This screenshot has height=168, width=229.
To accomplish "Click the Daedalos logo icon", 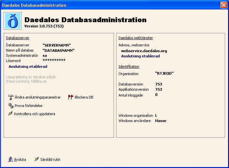I will point(12,21).
